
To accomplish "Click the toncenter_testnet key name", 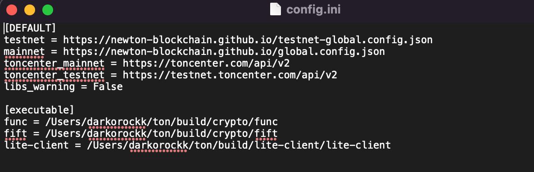I will pyautogui.click(x=54, y=75).
